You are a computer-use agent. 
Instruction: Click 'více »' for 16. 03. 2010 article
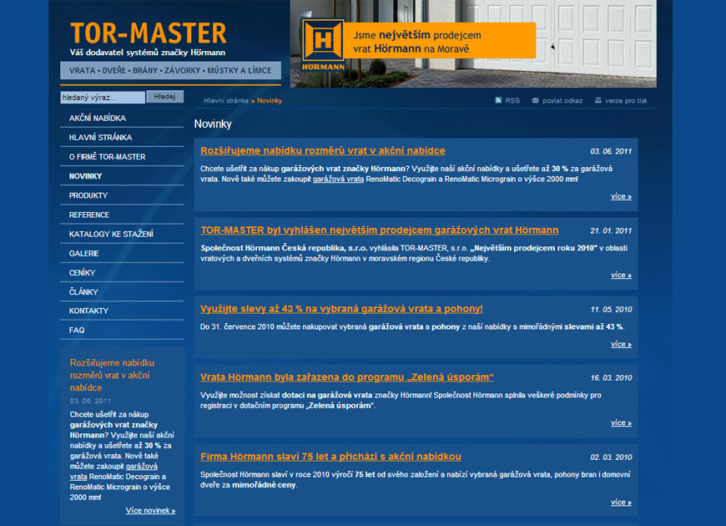[621, 423]
